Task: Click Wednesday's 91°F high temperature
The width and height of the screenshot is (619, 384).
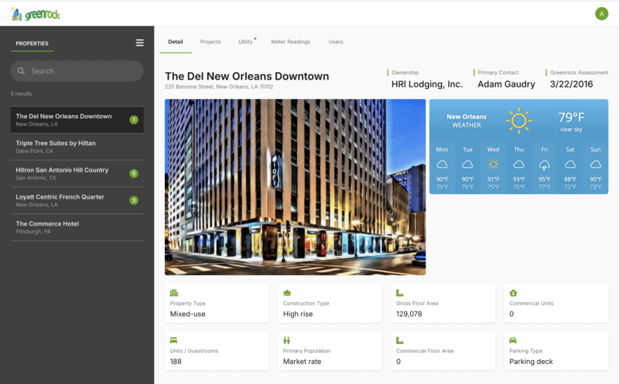Action: (493, 179)
